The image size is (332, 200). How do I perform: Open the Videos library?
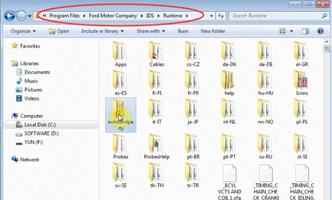[x=28, y=98]
